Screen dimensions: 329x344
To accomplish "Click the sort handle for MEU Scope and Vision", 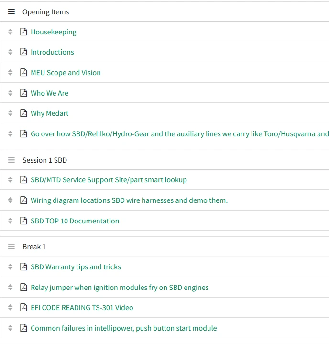I will (11, 72).
